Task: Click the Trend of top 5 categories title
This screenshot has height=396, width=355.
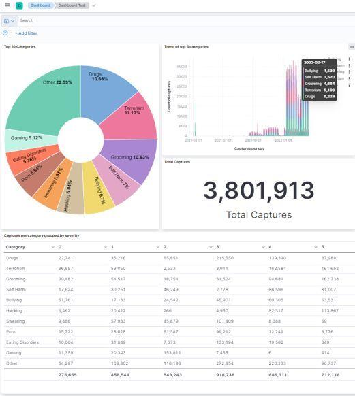Action: point(186,47)
